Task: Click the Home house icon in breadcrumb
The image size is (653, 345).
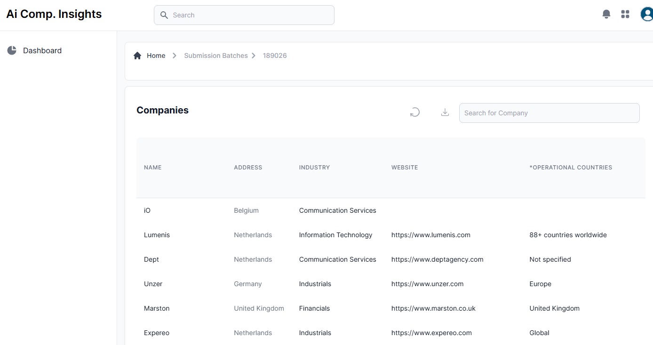Action: [x=137, y=56]
